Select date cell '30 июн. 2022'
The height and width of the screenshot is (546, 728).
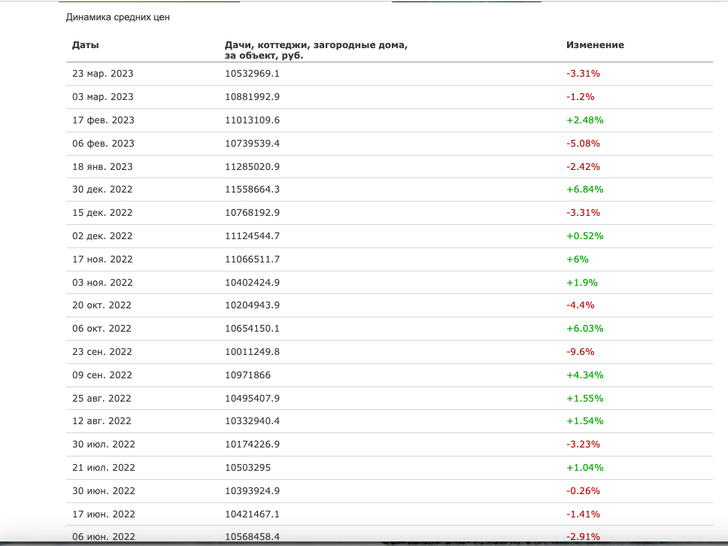click(x=104, y=490)
